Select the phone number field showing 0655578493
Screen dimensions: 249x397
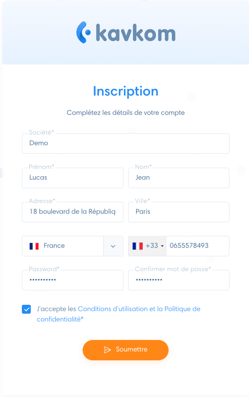coord(197,246)
